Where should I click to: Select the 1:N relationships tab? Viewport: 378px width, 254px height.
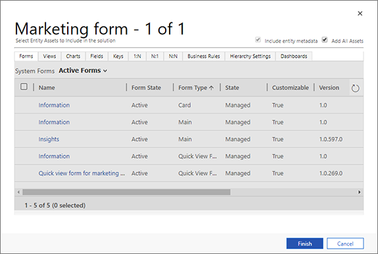click(x=137, y=56)
